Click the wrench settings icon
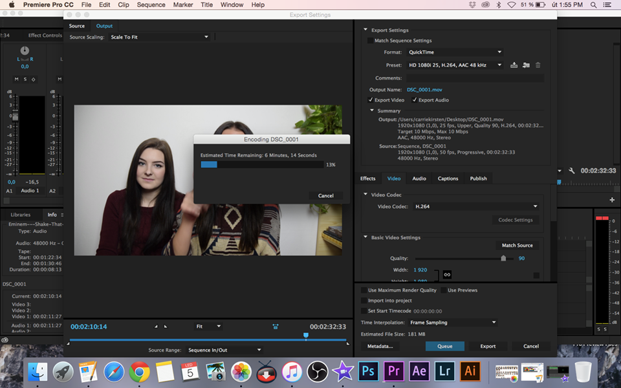Viewport: 621px width, 388px height. [x=572, y=171]
